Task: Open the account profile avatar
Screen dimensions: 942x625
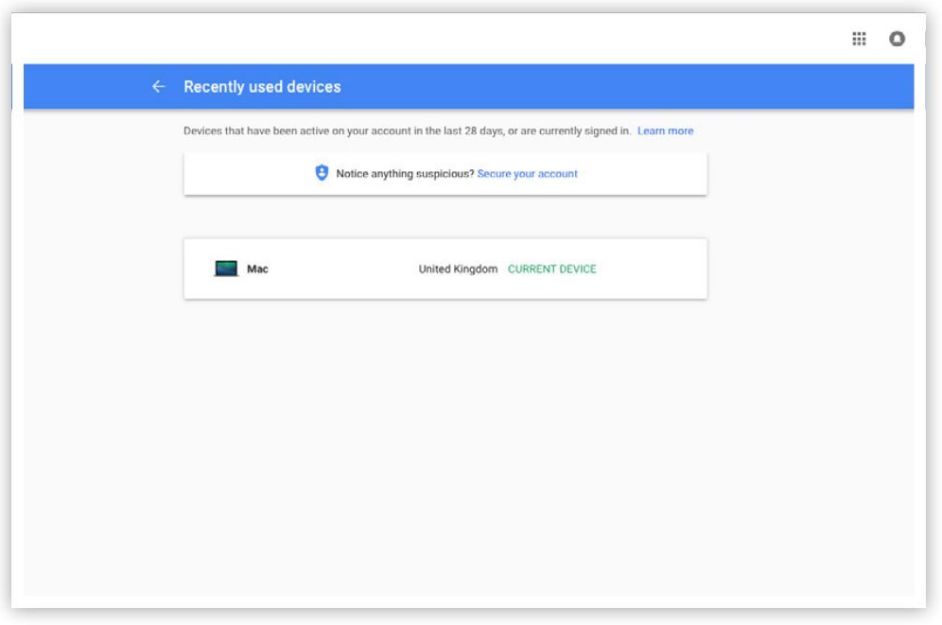Action: tap(897, 39)
